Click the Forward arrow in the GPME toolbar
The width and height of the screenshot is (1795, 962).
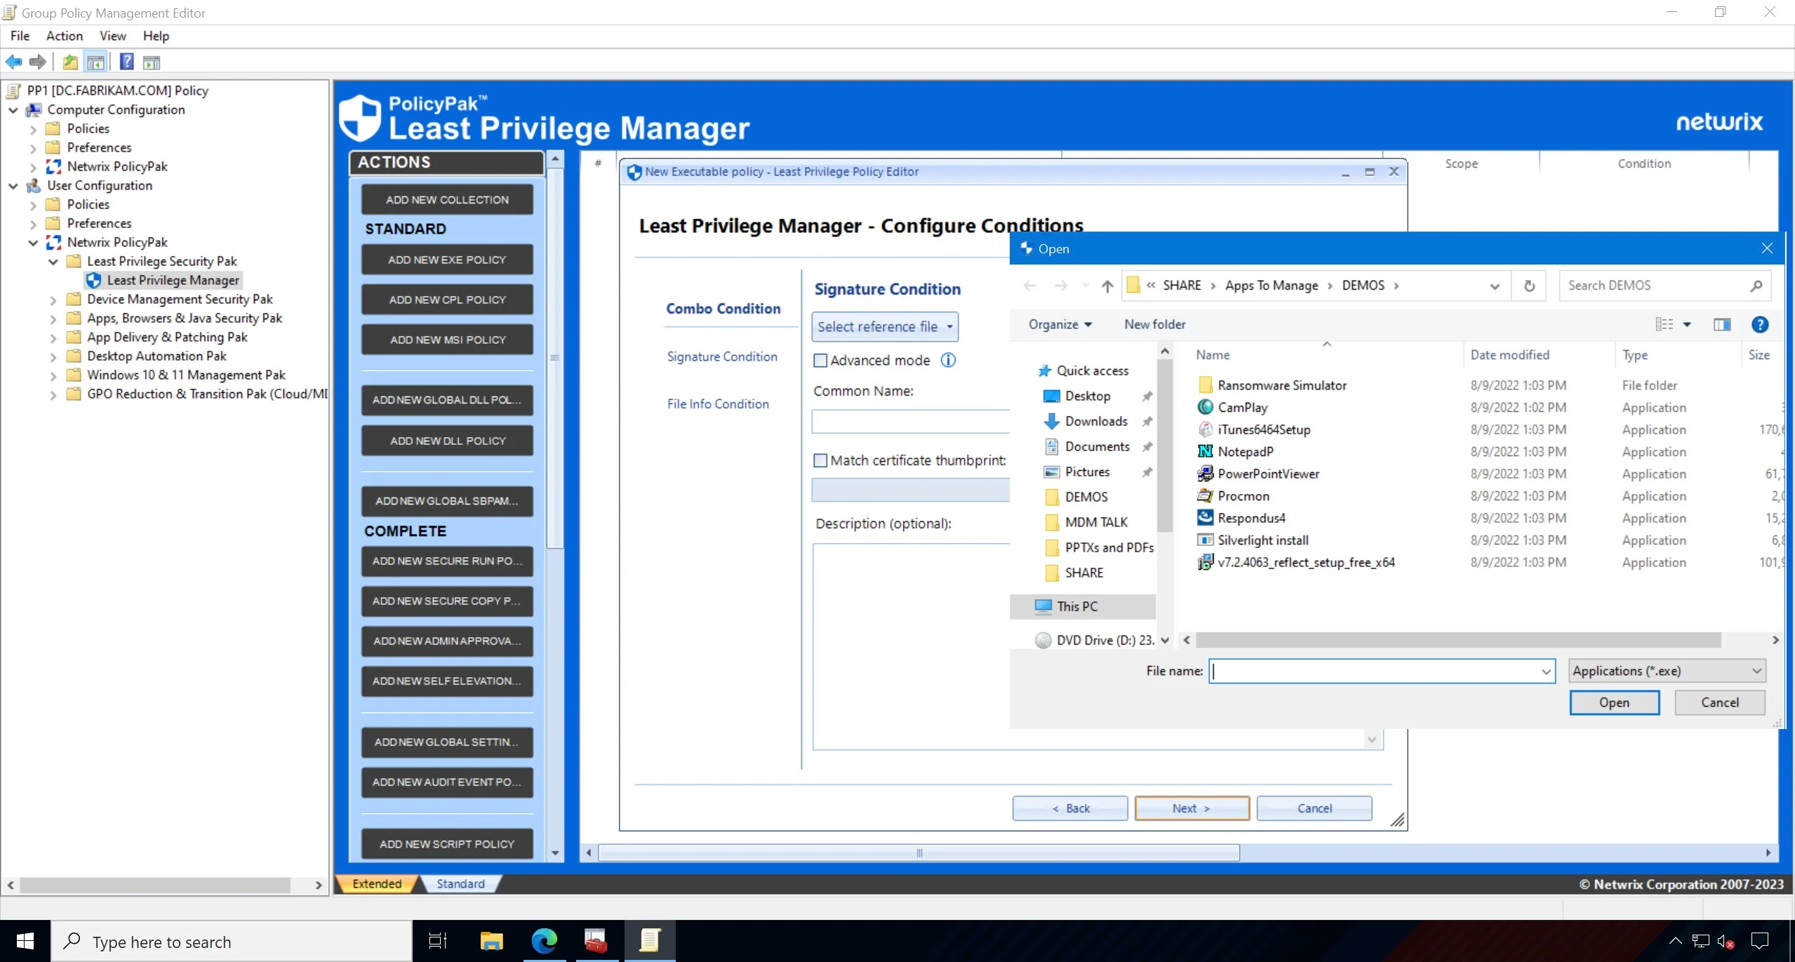38,62
